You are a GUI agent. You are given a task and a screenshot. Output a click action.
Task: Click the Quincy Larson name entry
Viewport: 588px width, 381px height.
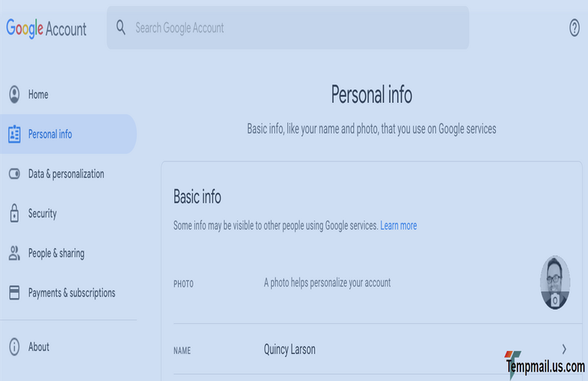click(x=289, y=350)
